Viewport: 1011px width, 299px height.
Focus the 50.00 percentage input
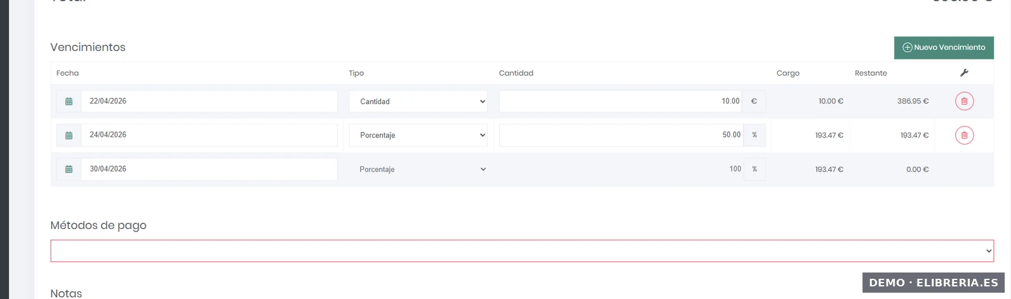point(621,135)
